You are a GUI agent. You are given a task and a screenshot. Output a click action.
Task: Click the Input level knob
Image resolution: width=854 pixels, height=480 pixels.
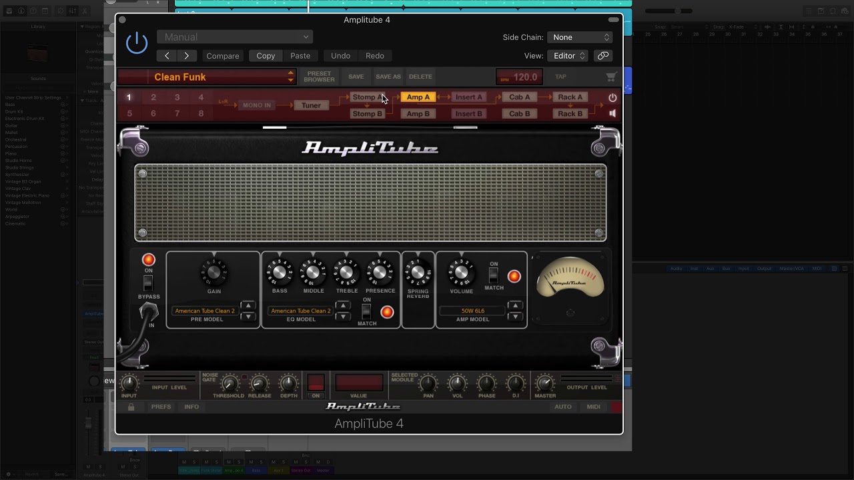129,383
